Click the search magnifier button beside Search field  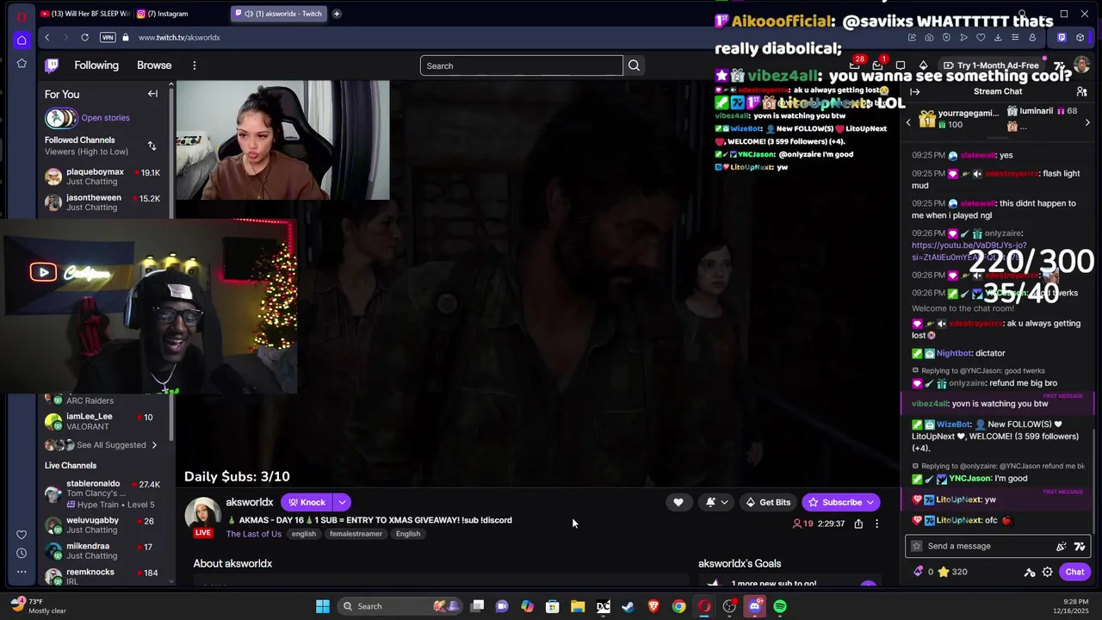[x=634, y=65]
